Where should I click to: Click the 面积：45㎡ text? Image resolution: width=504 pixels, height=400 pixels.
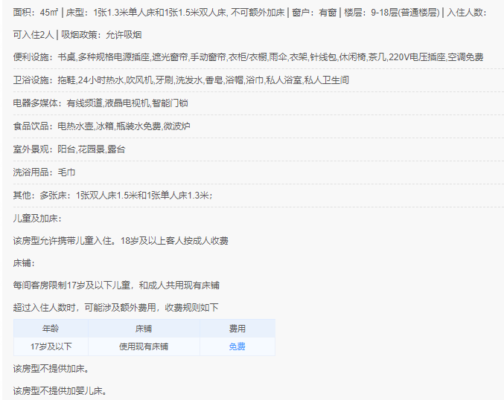click(34, 13)
